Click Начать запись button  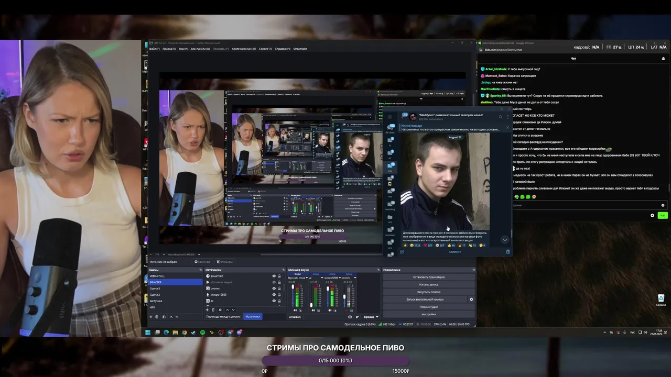(x=429, y=284)
